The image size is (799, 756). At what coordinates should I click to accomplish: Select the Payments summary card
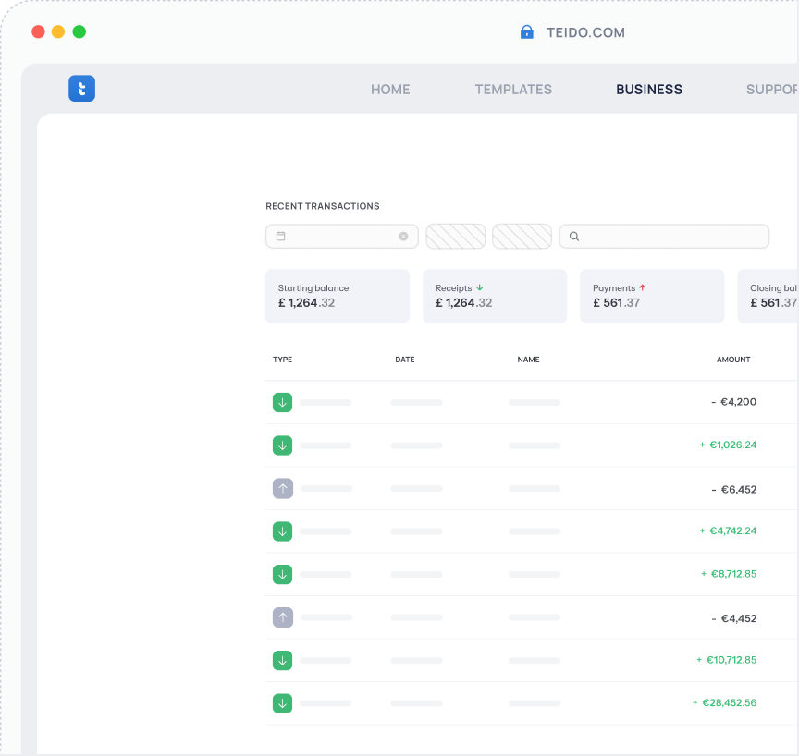pyautogui.click(x=652, y=296)
